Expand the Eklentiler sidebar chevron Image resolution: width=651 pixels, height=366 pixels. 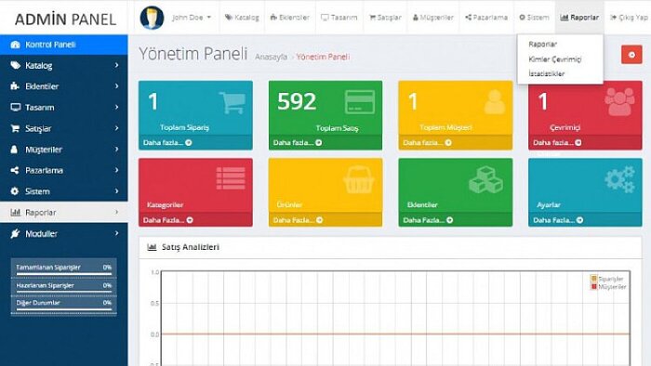point(116,86)
